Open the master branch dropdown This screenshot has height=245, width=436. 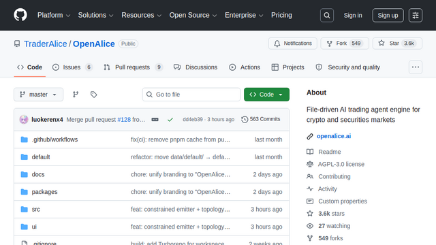38,95
